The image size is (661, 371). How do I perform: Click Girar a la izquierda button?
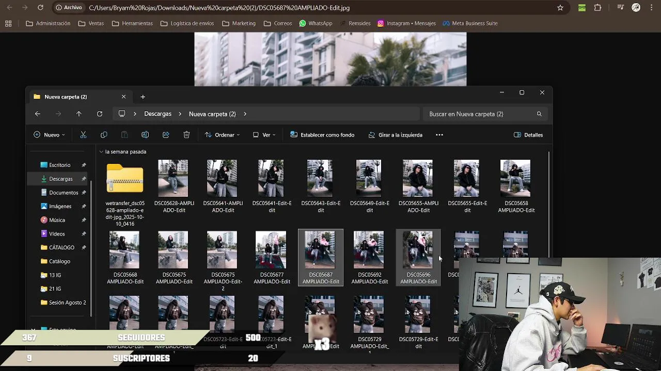pyautogui.click(x=396, y=135)
